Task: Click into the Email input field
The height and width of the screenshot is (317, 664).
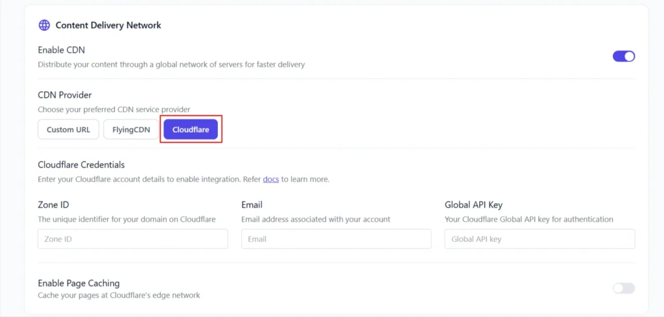Action: (x=336, y=239)
